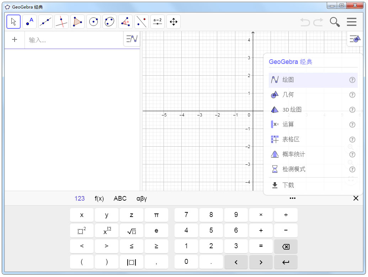368x277 pixels.
Task: Toggle the algebra input style button
Action: tap(132, 39)
